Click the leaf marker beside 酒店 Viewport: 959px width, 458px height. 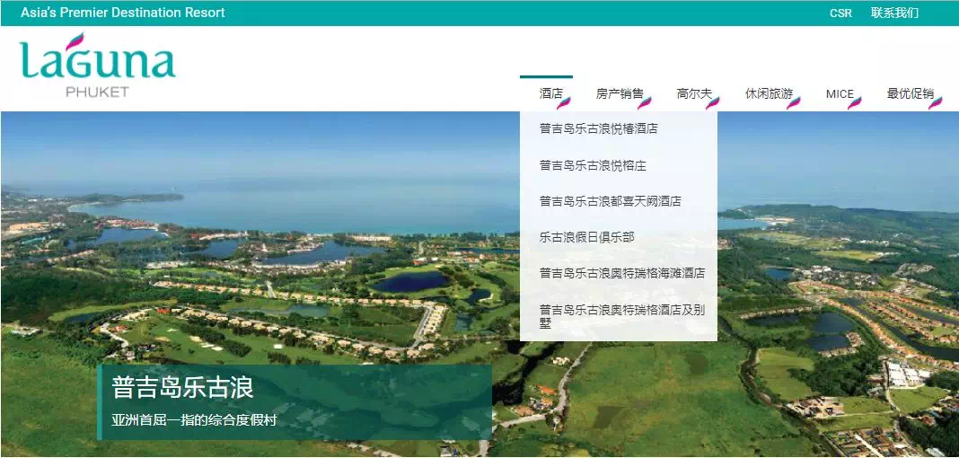pos(563,103)
